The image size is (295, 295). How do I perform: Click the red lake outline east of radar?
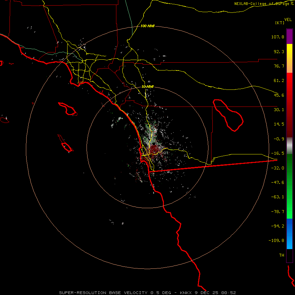point(228,115)
